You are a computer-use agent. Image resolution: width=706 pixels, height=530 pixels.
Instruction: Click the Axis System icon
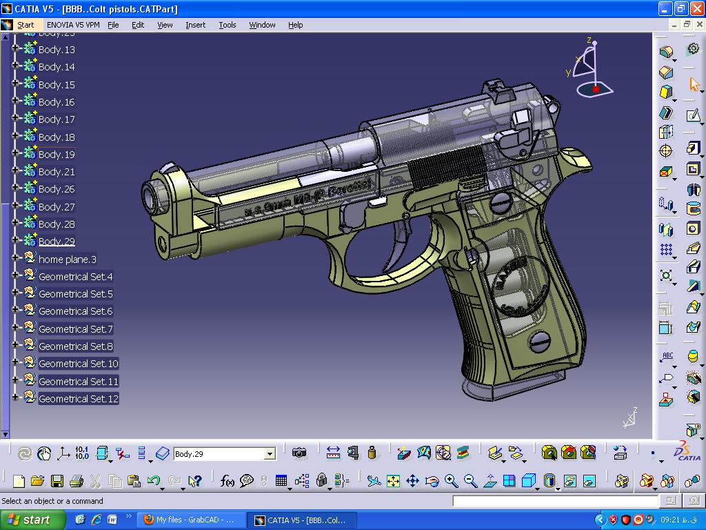[x=63, y=453]
